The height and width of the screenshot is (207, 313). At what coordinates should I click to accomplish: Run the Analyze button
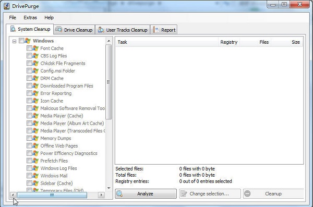click(x=146, y=193)
